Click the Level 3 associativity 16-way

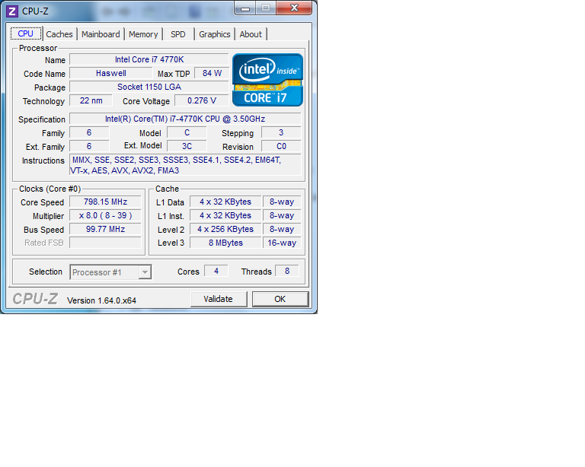[282, 243]
